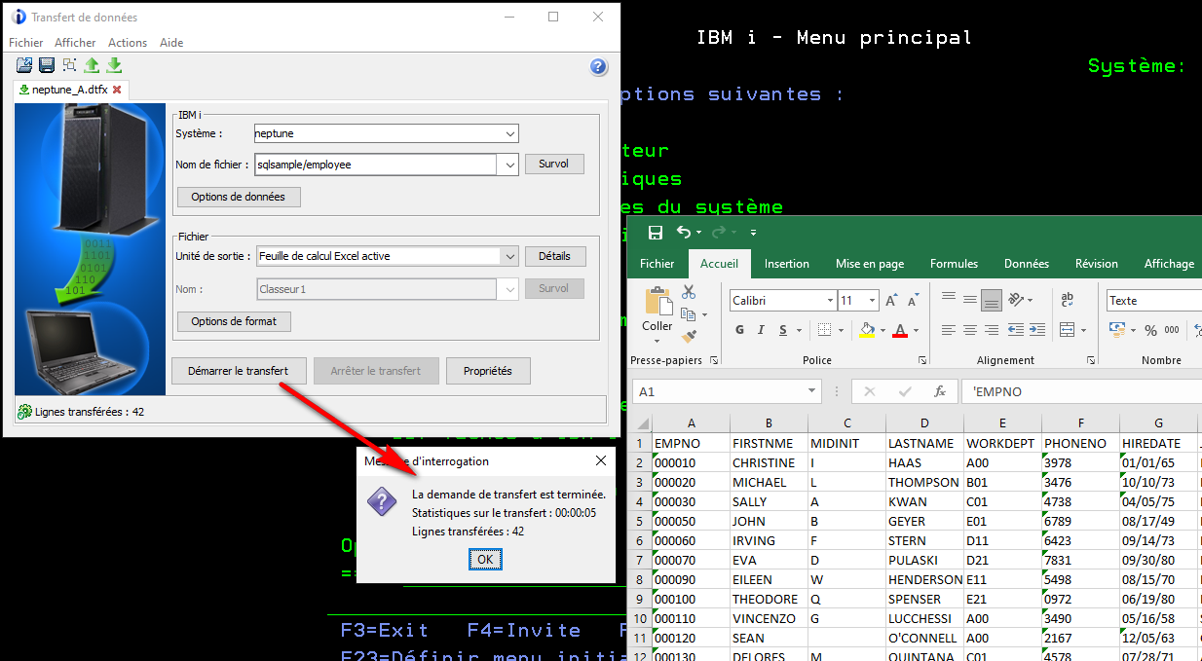This screenshot has height=661, width=1202.
Task: Decrease indent in Excel Alignement group
Action: point(1016,330)
